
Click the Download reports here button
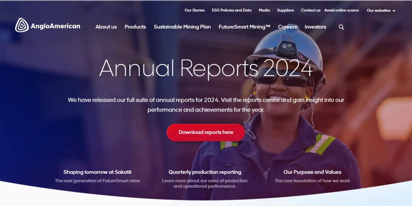[206, 132]
